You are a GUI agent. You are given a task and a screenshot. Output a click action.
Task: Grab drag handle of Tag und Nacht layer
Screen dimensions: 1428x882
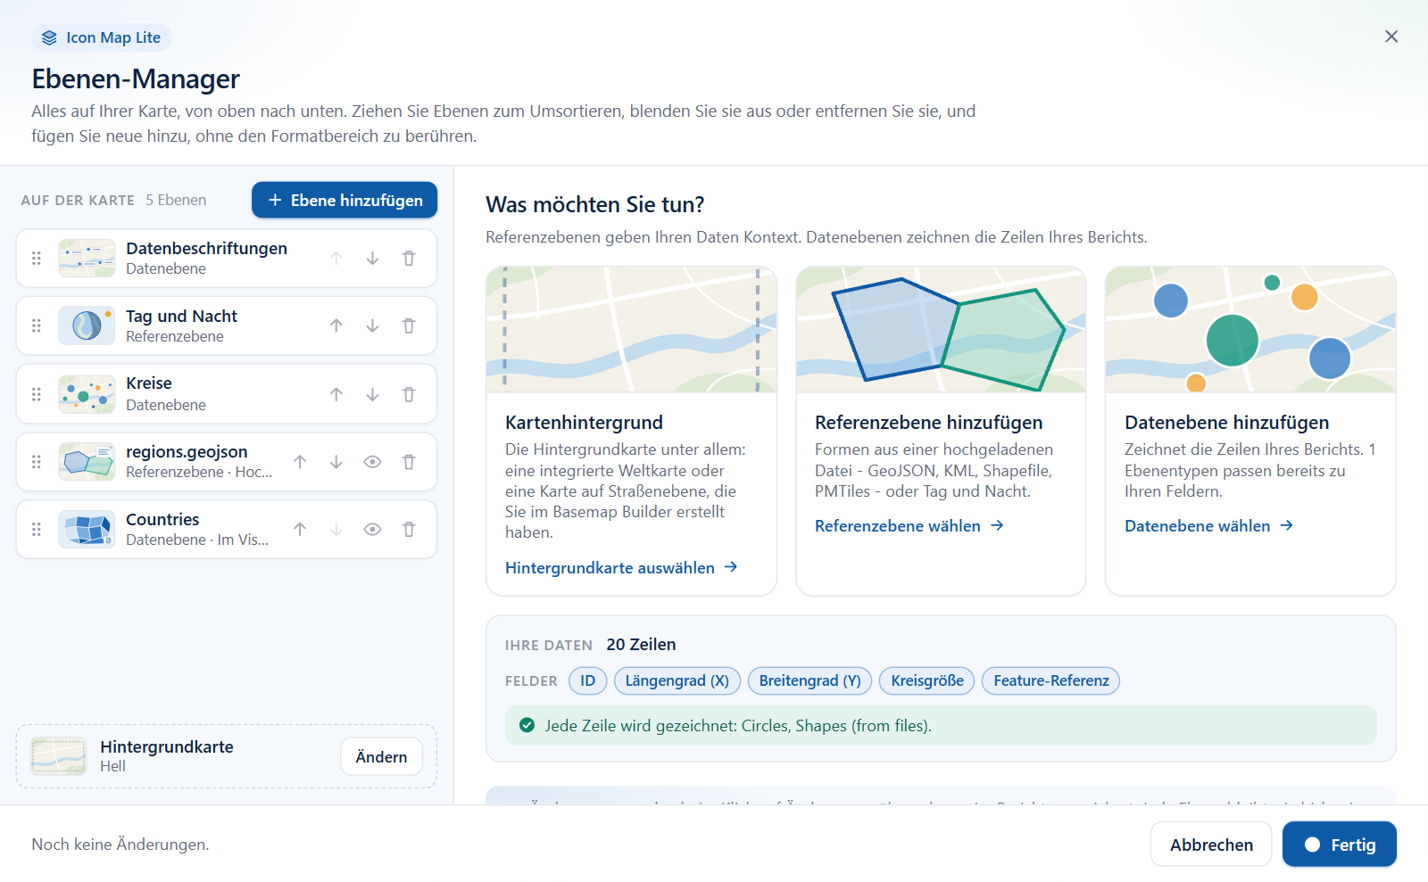[37, 326]
